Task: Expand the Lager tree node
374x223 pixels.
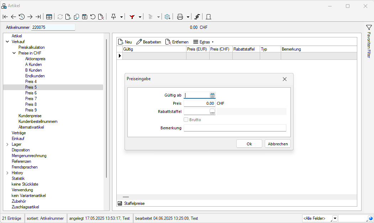Action: point(7,144)
